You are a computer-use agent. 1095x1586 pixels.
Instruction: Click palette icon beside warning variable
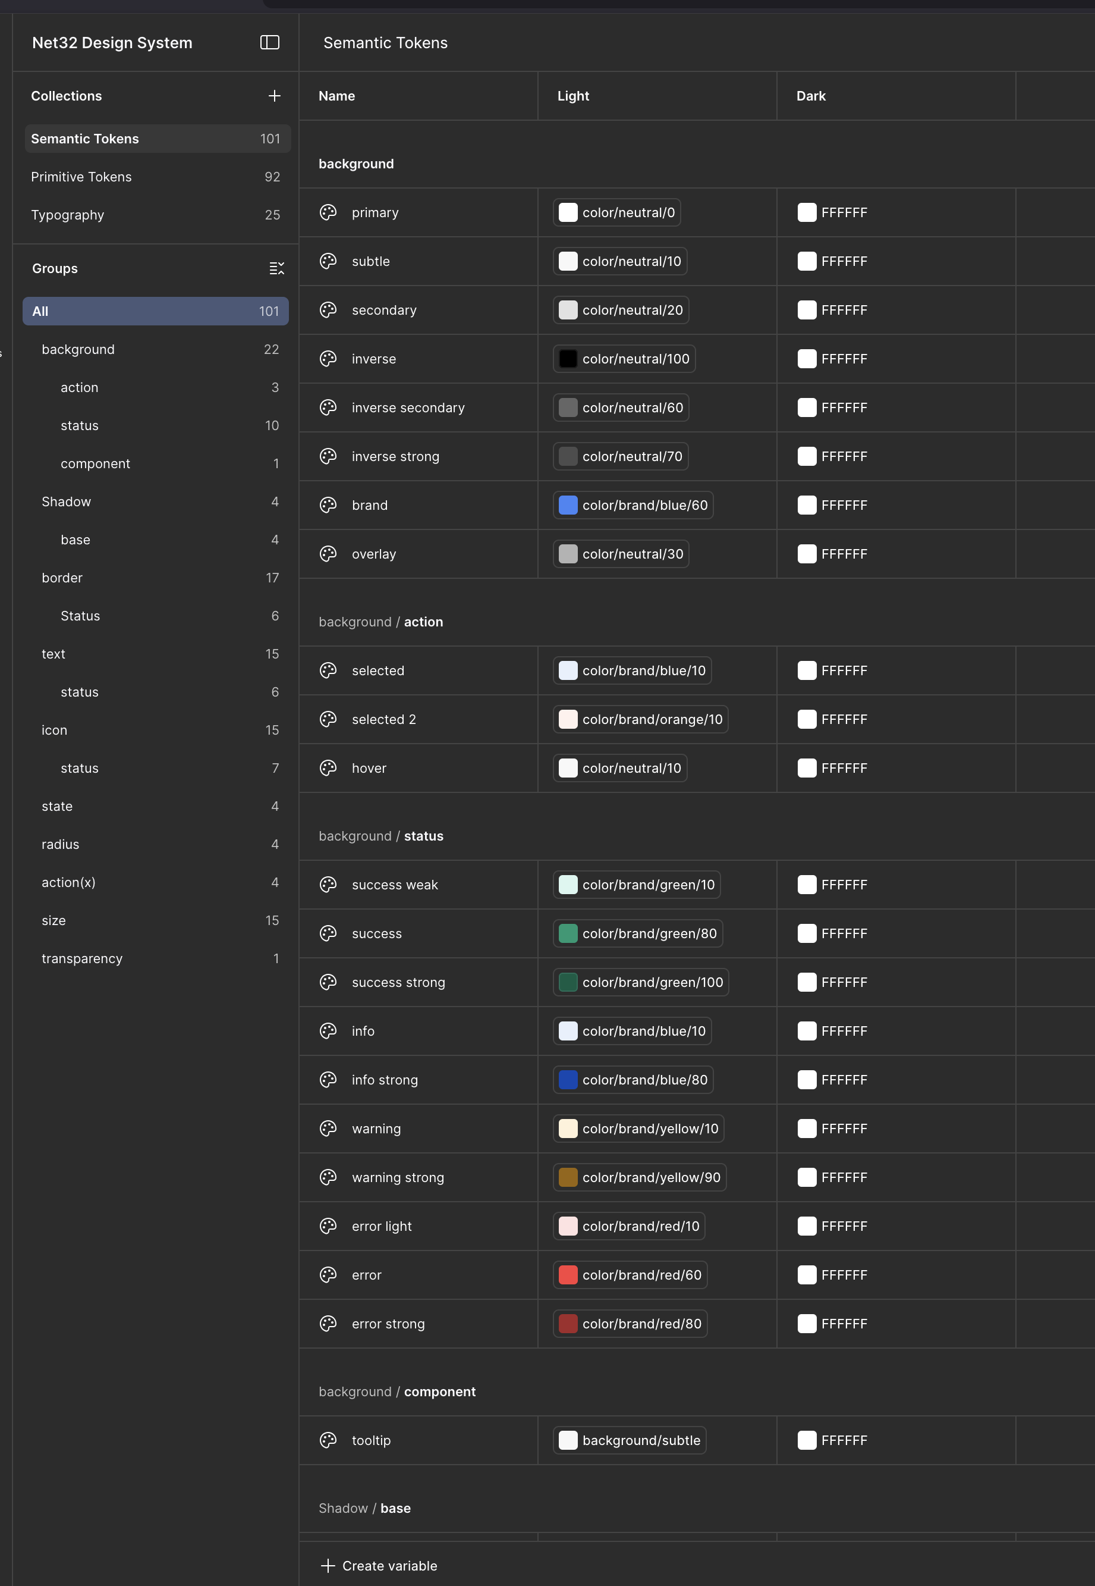point(328,1129)
